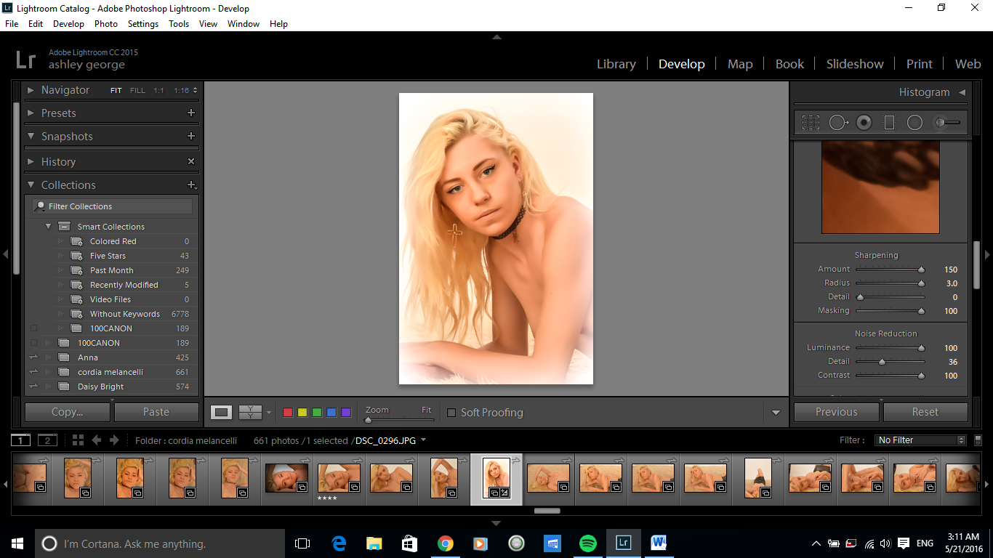This screenshot has height=558, width=993.
Task: Open the File menu
Action: (12, 23)
